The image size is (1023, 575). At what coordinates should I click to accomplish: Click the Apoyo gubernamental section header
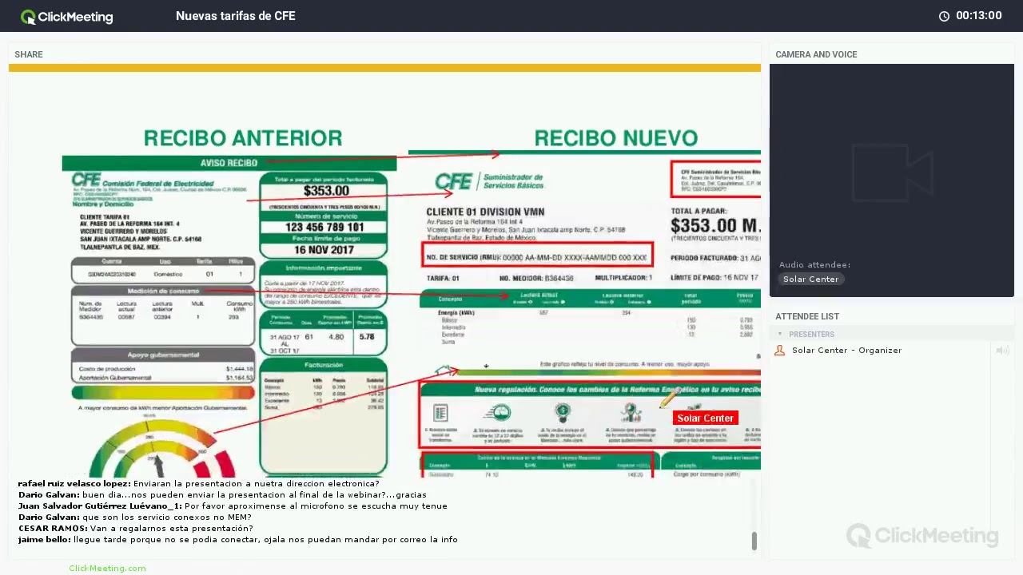click(163, 355)
